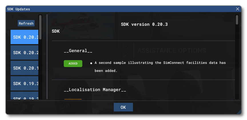The image size is (247, 120).
Task: Click the release notes scrollbar thumb
Action: point(237,20)
